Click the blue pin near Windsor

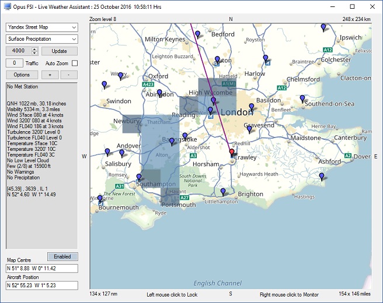pyautogui.click(x=210, y=111)
